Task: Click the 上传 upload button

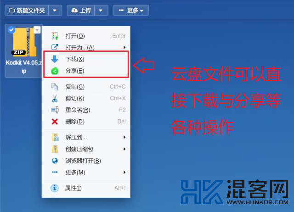Action: coord(81,10)
